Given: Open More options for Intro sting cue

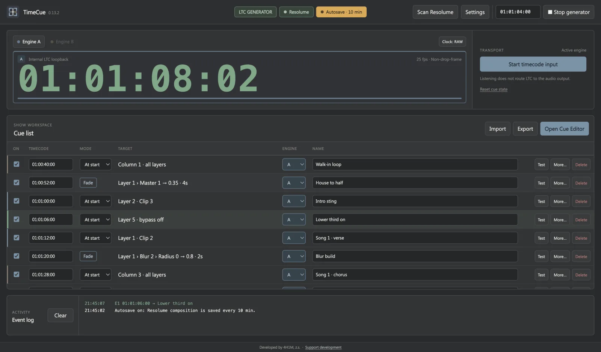Looking at the screenshot, I should (x=560, y=201).
